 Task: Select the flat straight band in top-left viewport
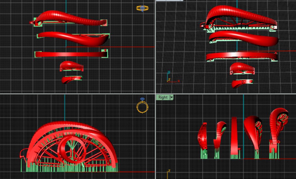point(71,54)
